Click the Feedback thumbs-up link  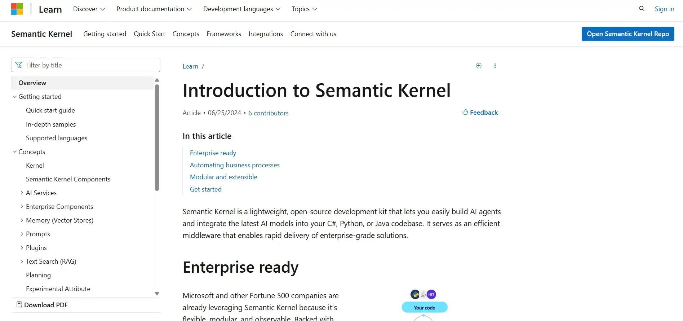tap(480, 113)
